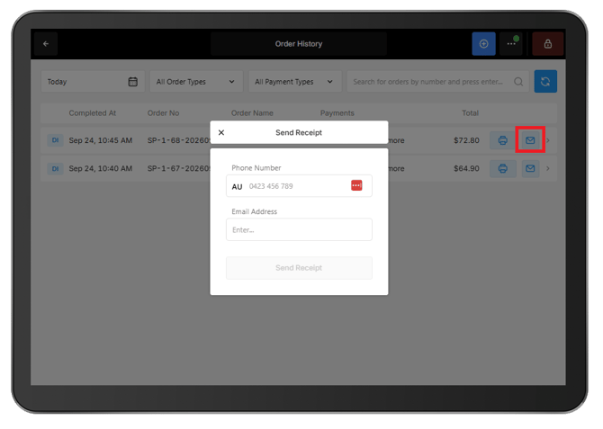Expand the $64.90 order row chevron
The width and height of the screenshot is (603, 429).
(548, 168)
